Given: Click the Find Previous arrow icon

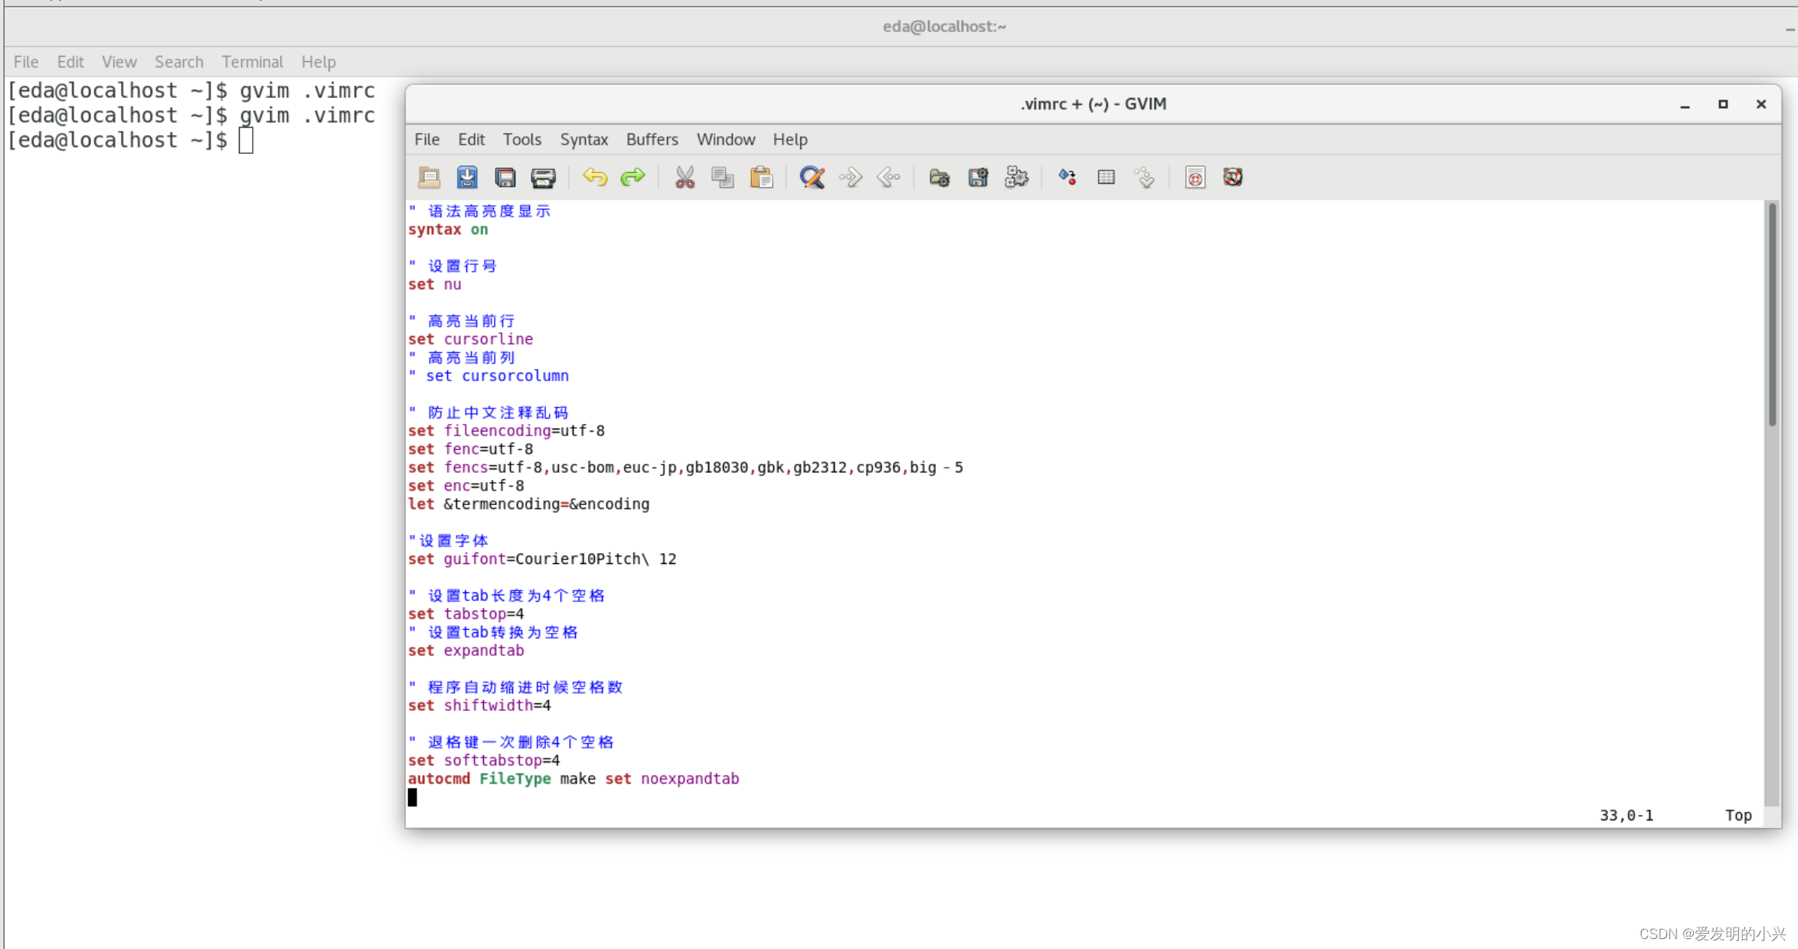Looking at the screenshot, I should [x=889, y=178].
